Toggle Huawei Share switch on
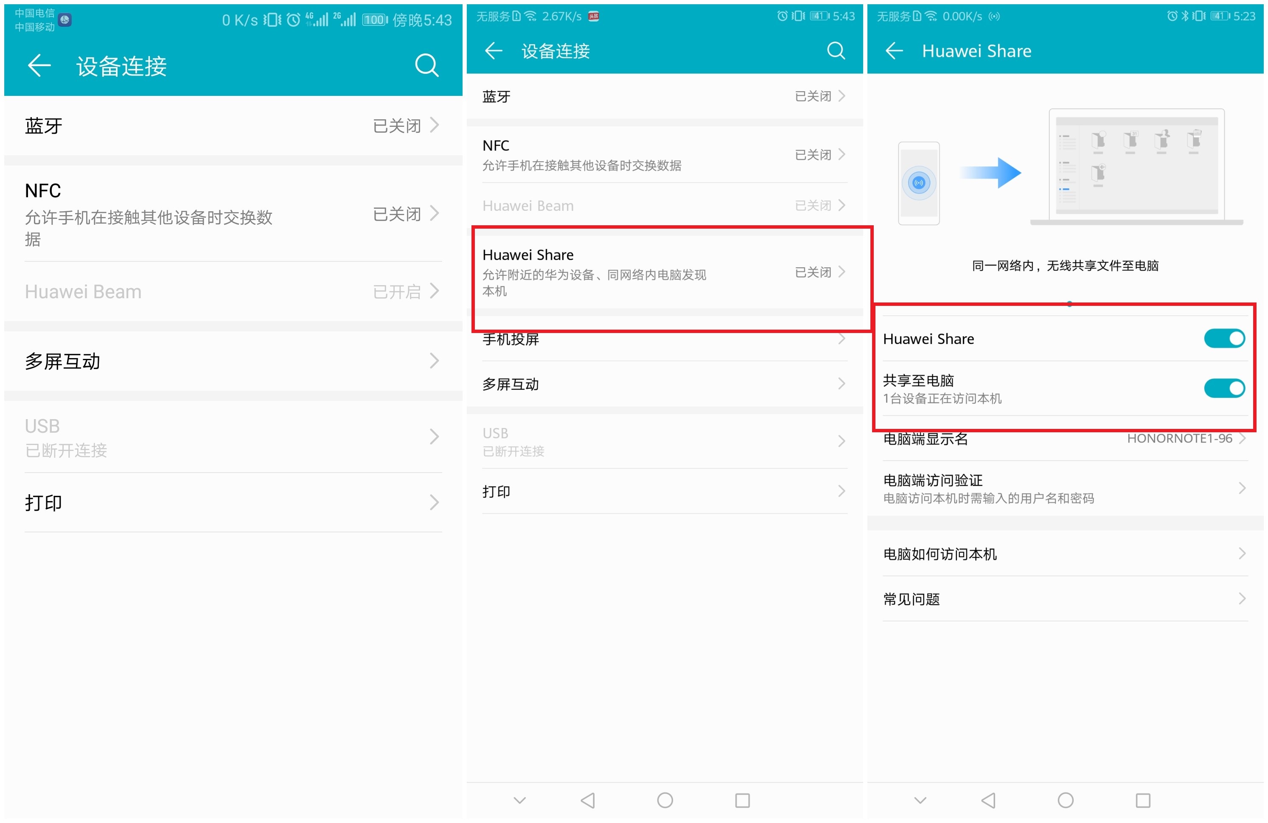The image size is (1268, 823). 1224,338
